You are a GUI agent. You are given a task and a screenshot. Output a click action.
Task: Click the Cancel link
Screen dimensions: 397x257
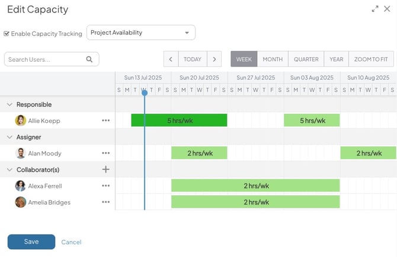click(71, 242)
